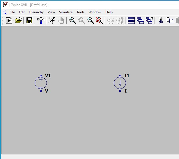Click the schematic document icon beside File menu
The height and width of the screenshot is (159, 179).
(x=5, y=12)
